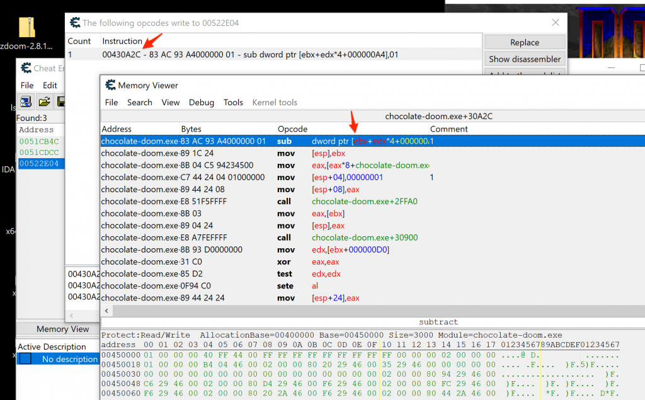Click the Select Process computer icon
Screen dimensions: 645x400
[x=26, y=101]
